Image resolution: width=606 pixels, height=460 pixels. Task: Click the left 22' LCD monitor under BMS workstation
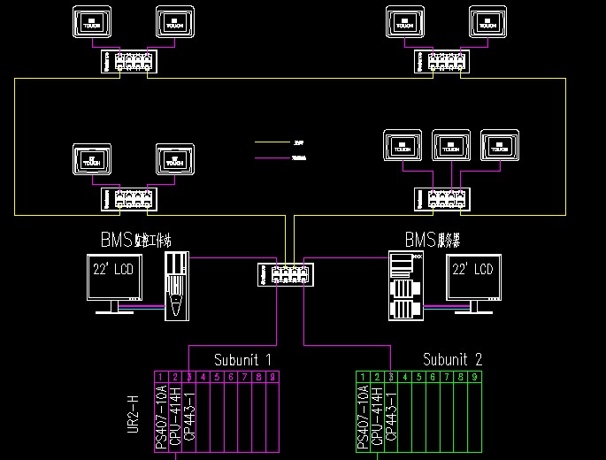[115, 284]
